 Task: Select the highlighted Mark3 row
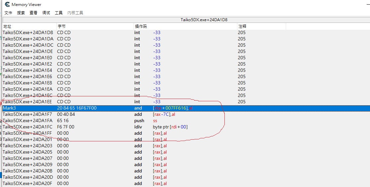click(x=99, y=108)
